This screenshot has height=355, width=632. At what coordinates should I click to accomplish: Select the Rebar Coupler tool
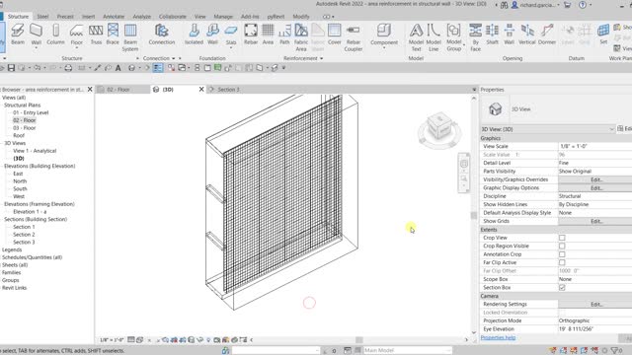point(354,37)
